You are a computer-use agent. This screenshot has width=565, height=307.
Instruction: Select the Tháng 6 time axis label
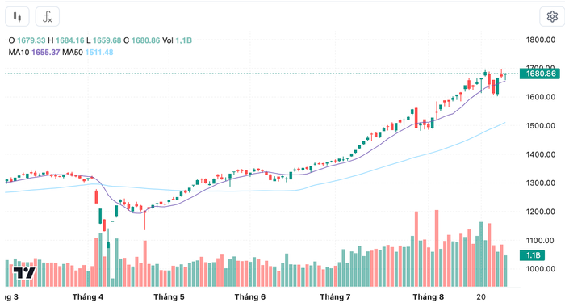click(249, 296)
